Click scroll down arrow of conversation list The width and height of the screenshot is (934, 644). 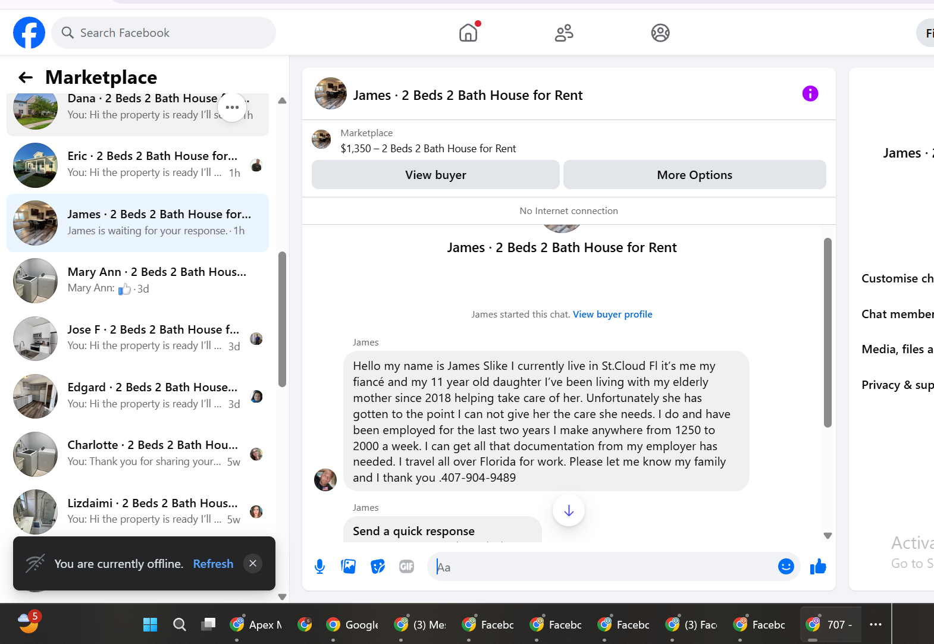click(x=283, y=596)
